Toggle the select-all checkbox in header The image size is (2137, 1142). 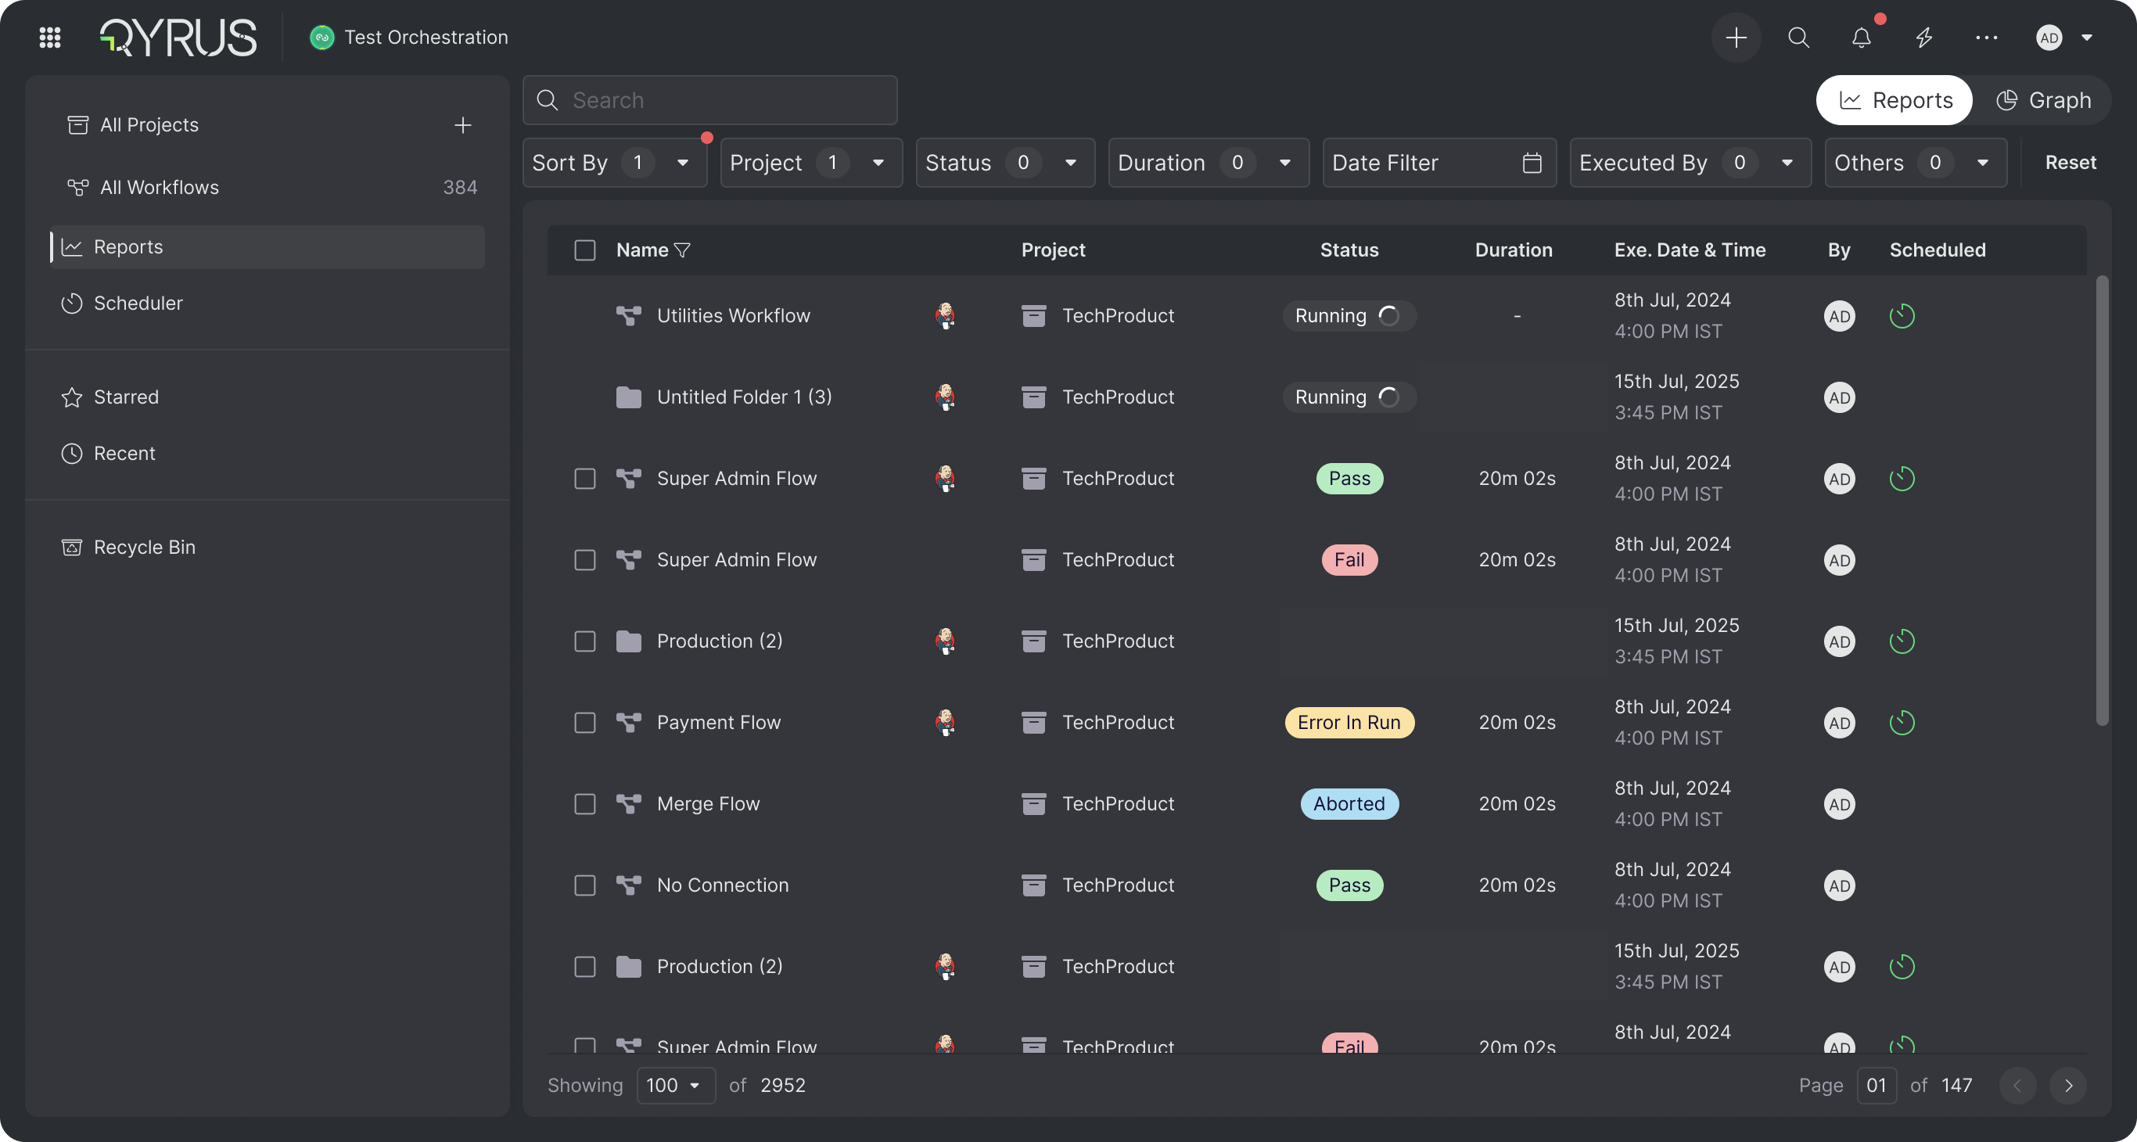(x=585, y=250)
